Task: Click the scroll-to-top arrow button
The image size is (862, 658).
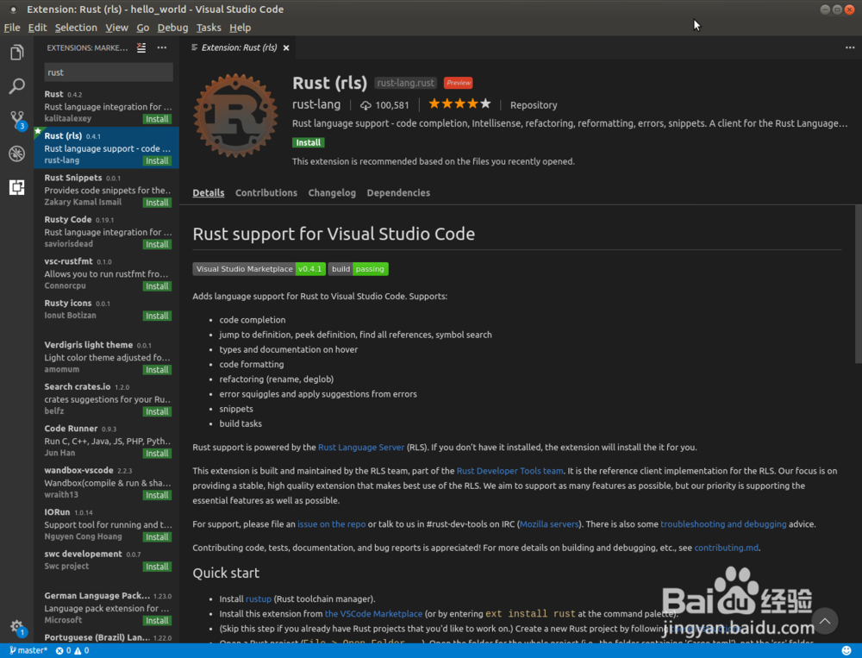Action: pyautogui.click(x=825, y=621)
